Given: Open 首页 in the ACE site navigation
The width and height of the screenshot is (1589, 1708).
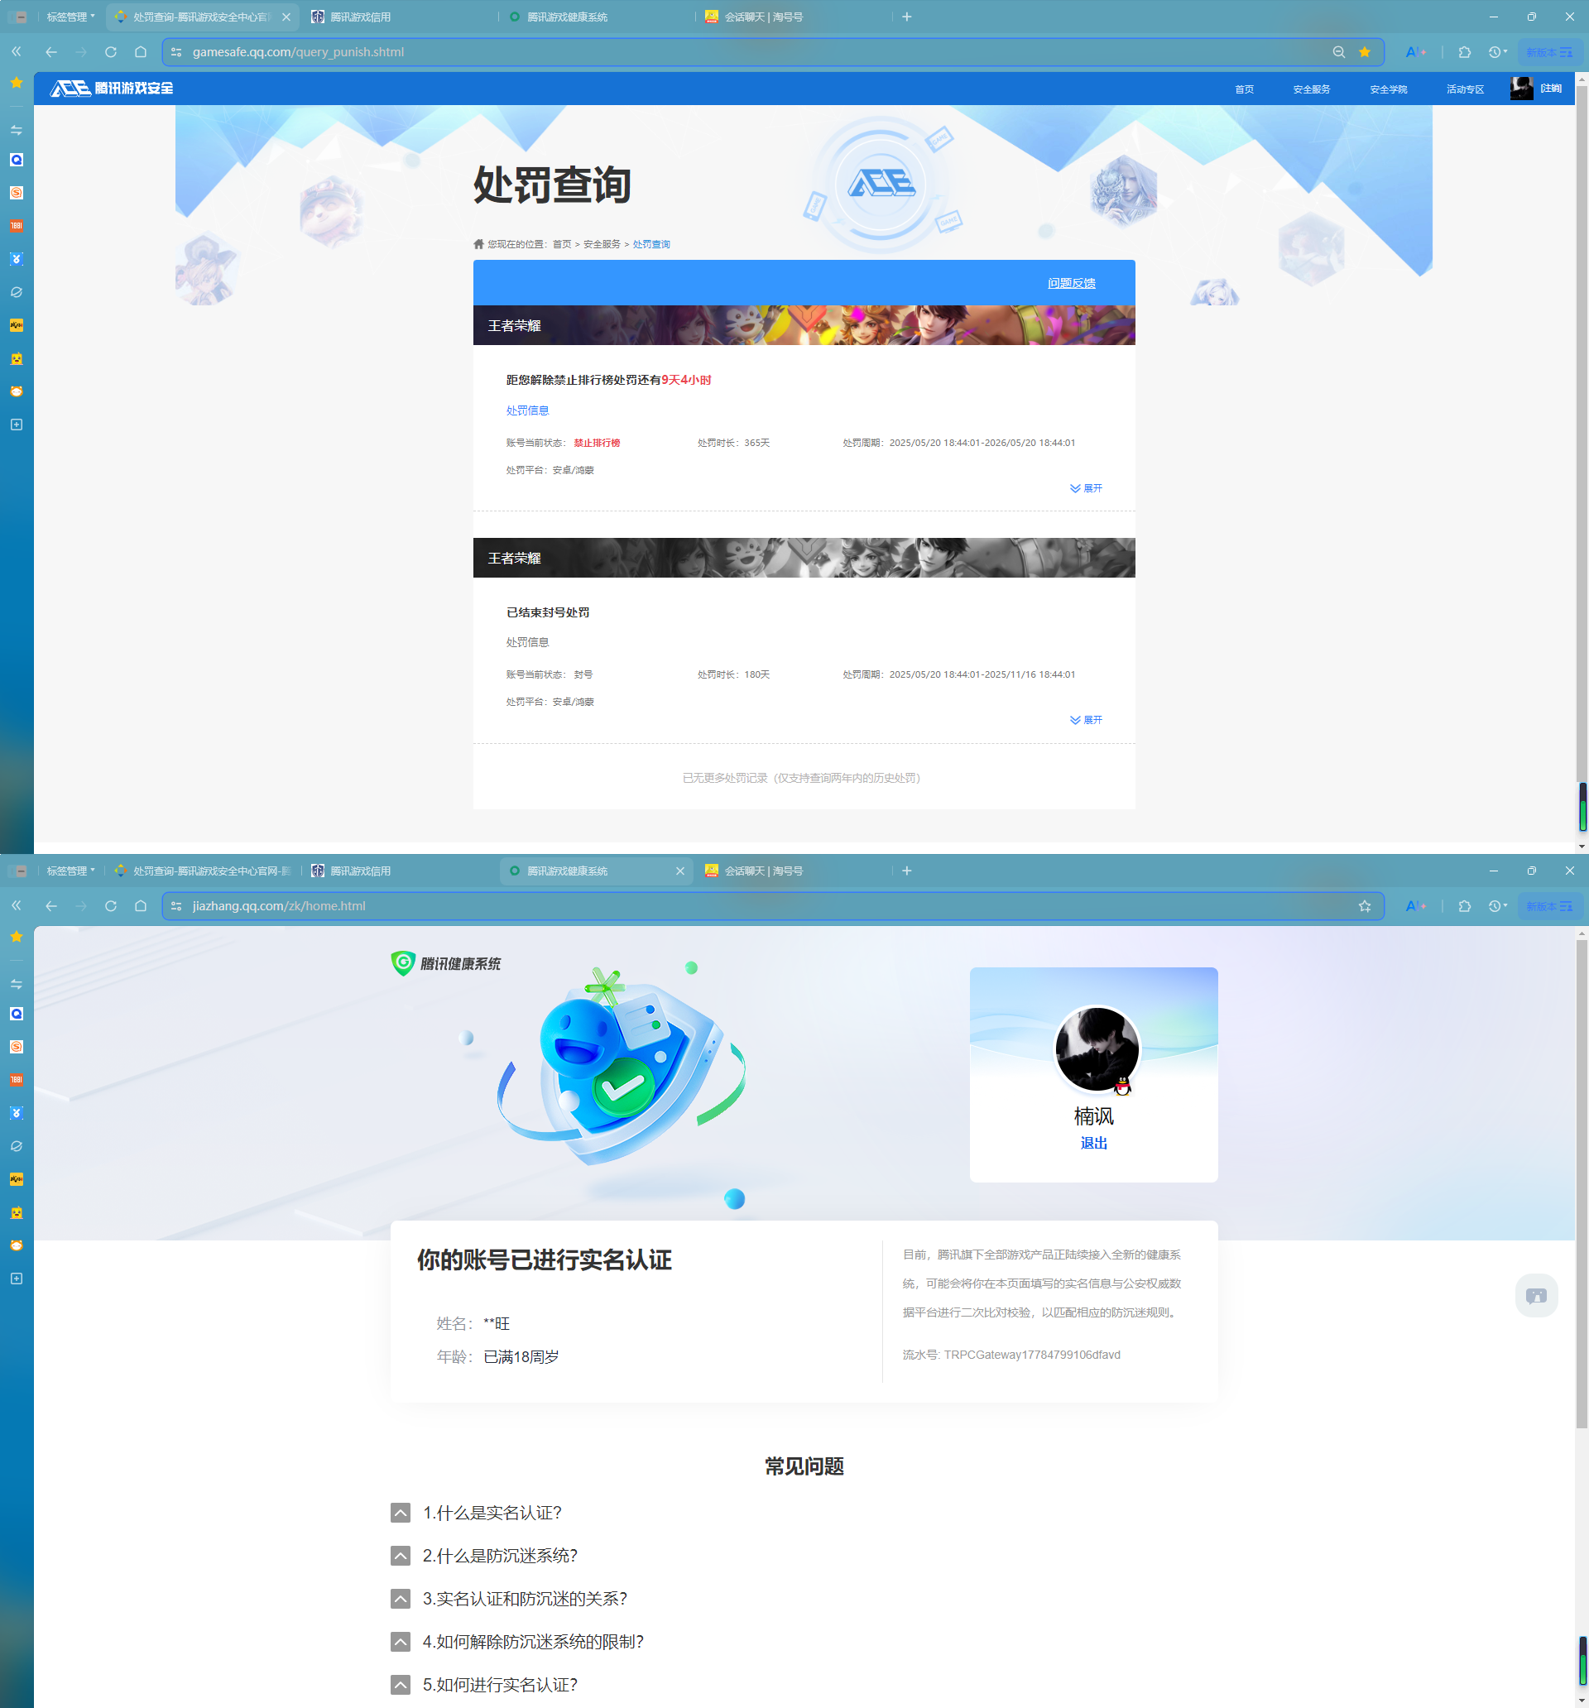Looking at the screenshot, I should 1245,89.
